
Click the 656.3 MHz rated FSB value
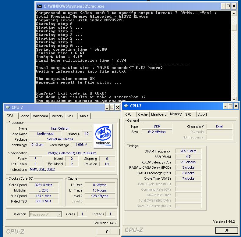[x=44, y=201]
